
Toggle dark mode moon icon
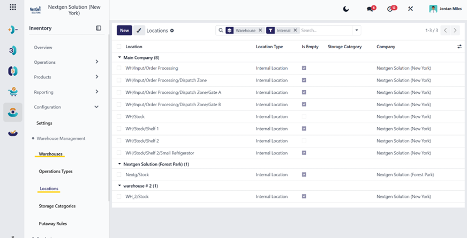point(346,9)
